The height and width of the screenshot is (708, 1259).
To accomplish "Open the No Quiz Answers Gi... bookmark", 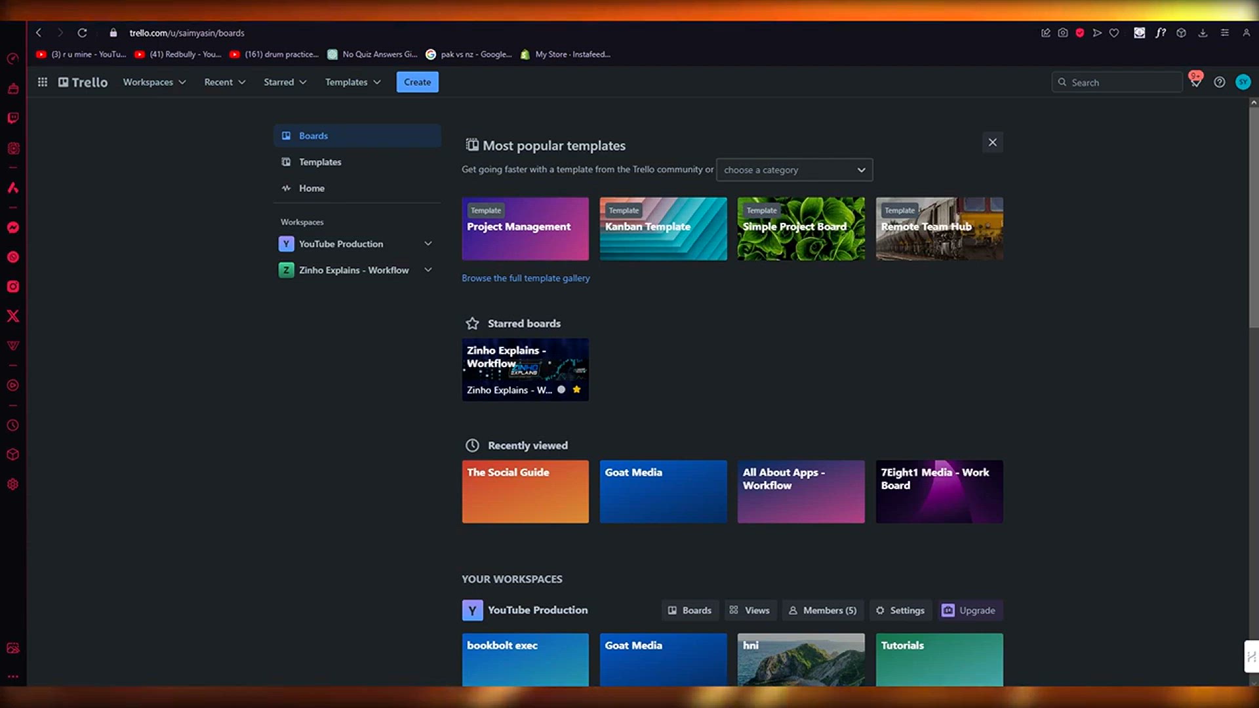I will 372,54.
